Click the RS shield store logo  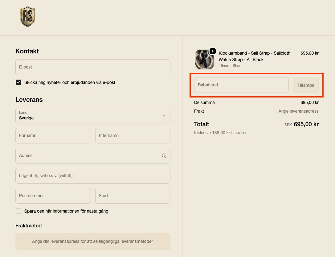point(28,17)
